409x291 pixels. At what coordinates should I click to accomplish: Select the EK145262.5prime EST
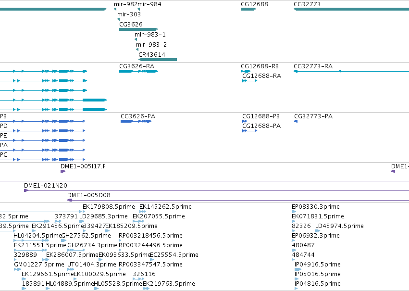143,212
